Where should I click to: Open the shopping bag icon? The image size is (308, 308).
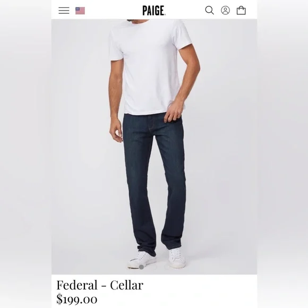point(241,11)
